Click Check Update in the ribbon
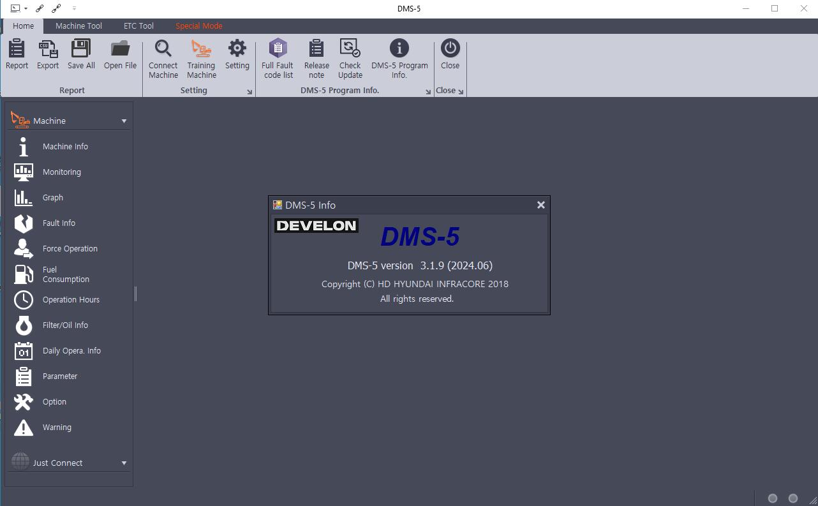Screen dimensions: 818x506 pos(350,57)
